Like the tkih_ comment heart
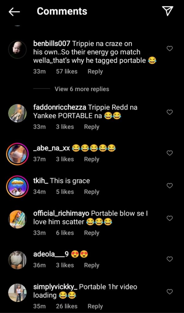184x313 pixels. [x=169, y=186]
